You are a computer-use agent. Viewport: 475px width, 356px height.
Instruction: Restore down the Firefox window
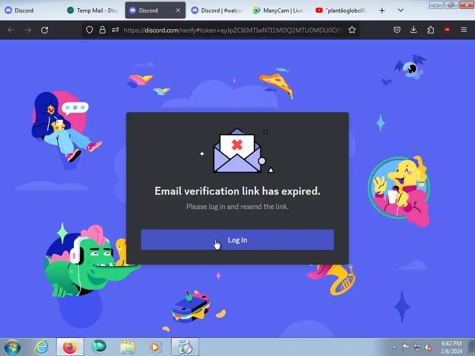(x=451, y=5)
